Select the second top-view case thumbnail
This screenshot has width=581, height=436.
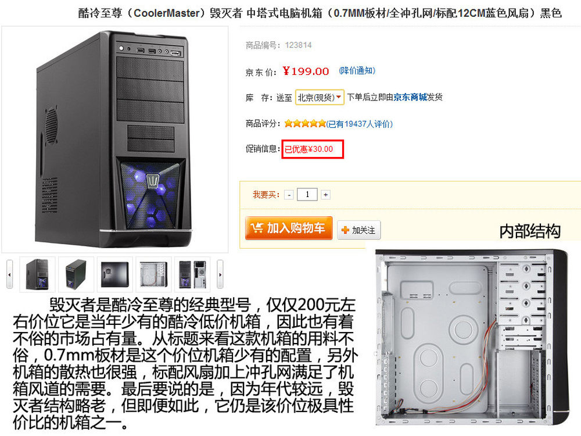pos(76,274)
